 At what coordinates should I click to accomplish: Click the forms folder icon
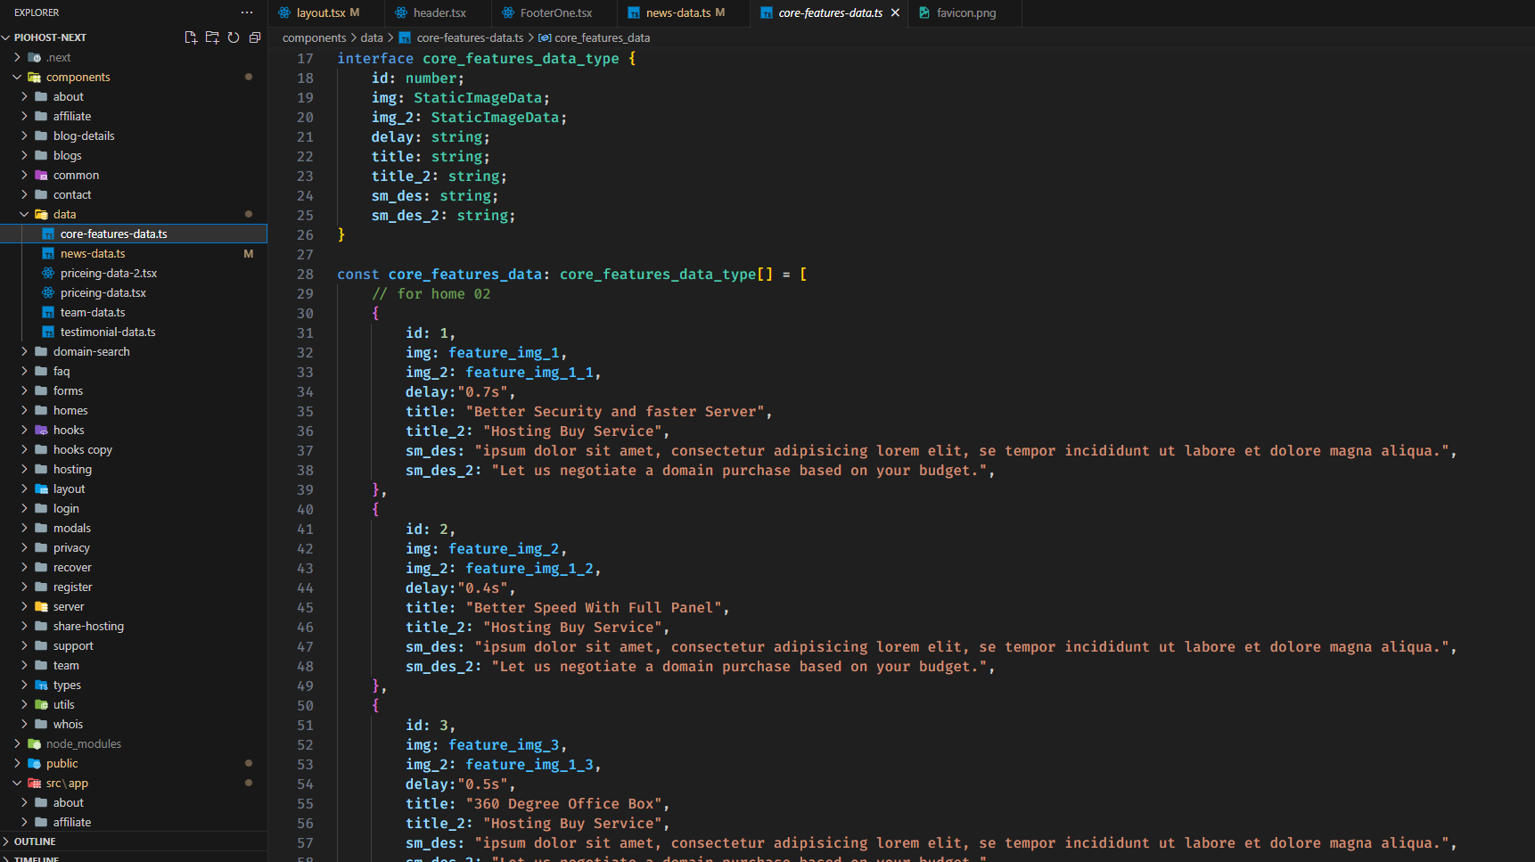(41, 390)
